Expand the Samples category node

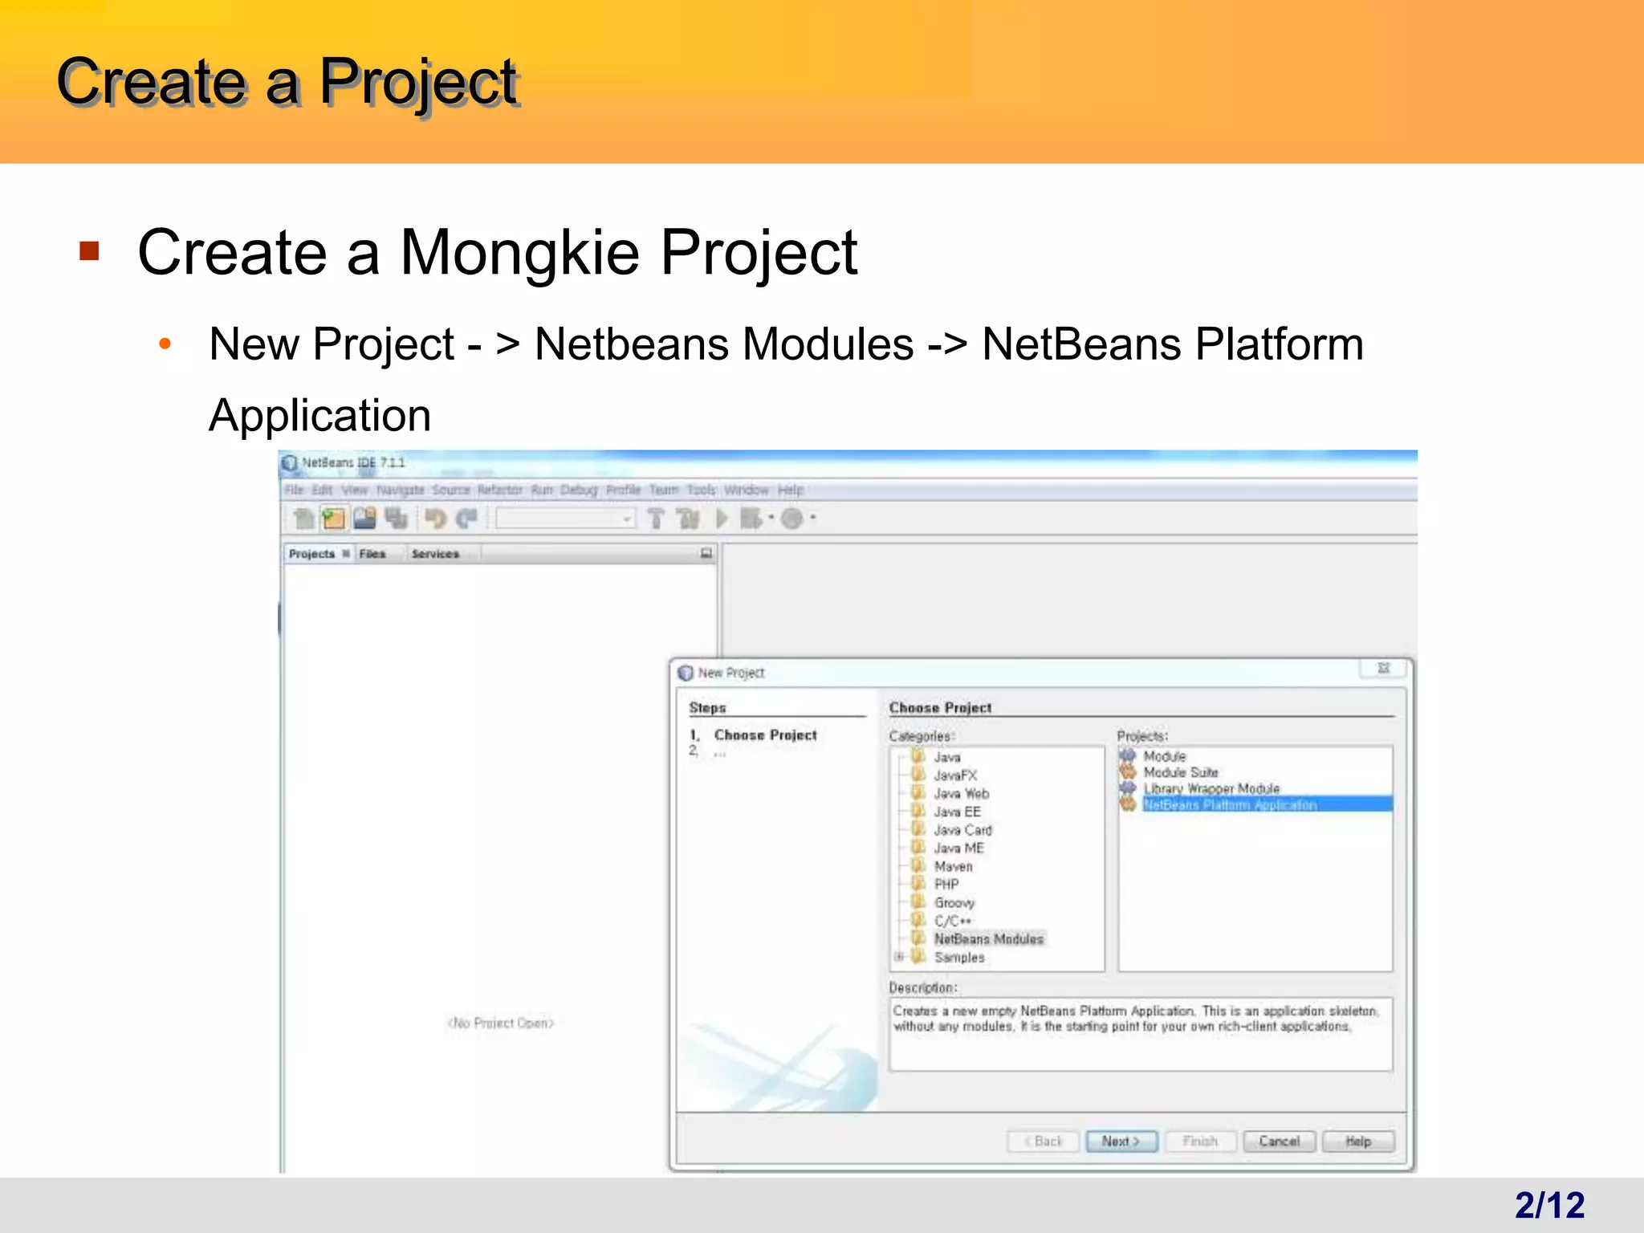pos(899,957)
